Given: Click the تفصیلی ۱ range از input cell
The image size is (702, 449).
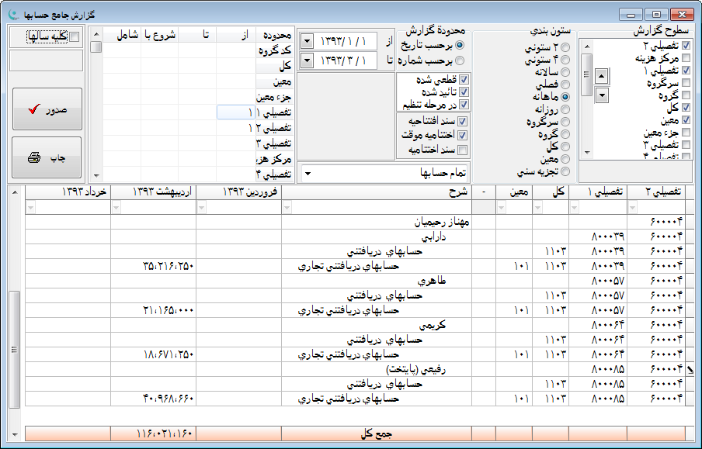Looking at the screenshot, I should point(236,112).
